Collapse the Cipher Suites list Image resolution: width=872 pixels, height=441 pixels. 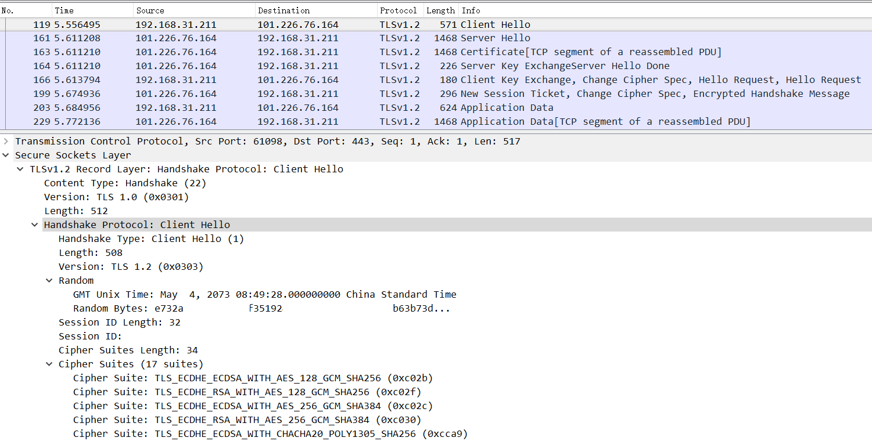pos(49,364)
